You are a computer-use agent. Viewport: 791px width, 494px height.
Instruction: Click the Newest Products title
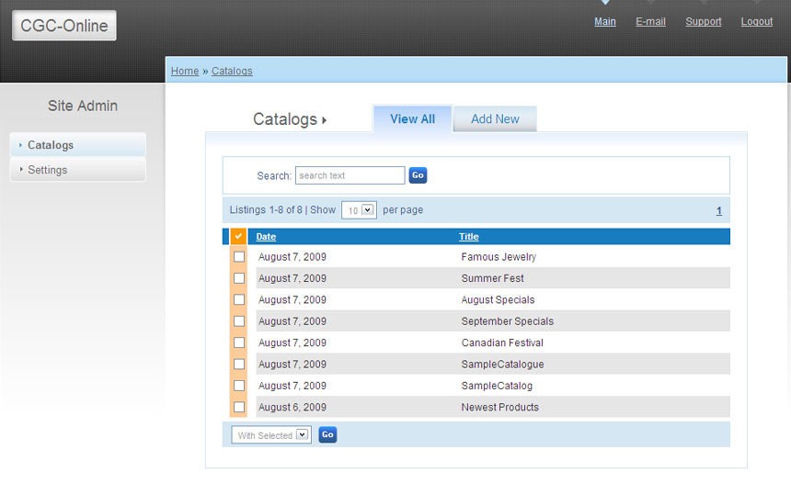(500, 407)
